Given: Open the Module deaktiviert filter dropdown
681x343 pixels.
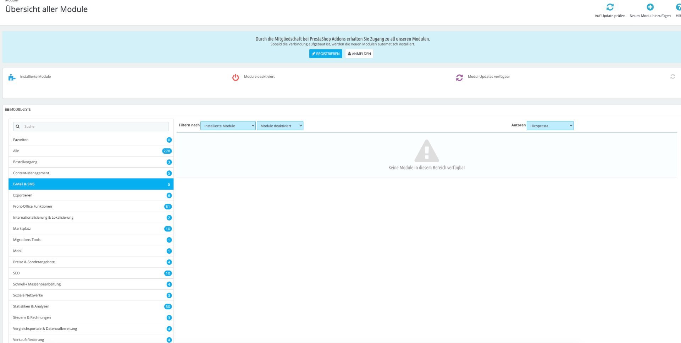Looking at the screenshot, I should (x=280, y=126).
